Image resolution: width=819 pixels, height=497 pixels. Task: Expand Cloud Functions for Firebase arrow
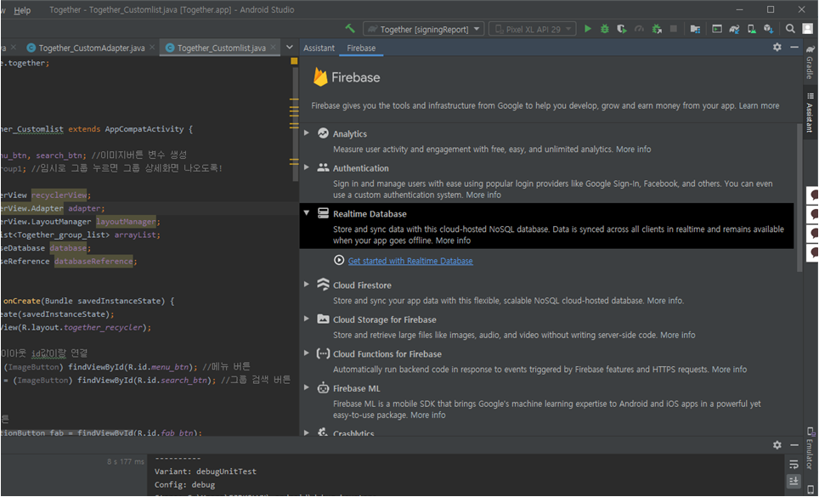click(307, 353)
